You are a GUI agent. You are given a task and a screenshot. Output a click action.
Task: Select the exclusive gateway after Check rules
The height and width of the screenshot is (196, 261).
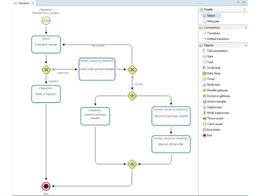132,70
